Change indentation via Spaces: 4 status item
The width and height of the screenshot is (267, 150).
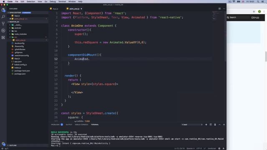(x=191, y=148)
